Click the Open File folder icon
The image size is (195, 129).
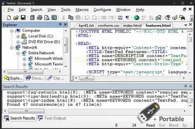pyautogui.click(x=16, y=18)
